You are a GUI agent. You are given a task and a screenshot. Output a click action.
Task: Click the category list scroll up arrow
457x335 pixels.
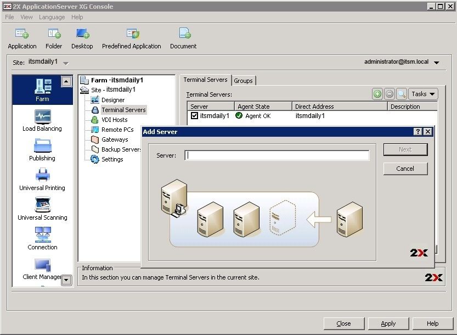point(66,81)
